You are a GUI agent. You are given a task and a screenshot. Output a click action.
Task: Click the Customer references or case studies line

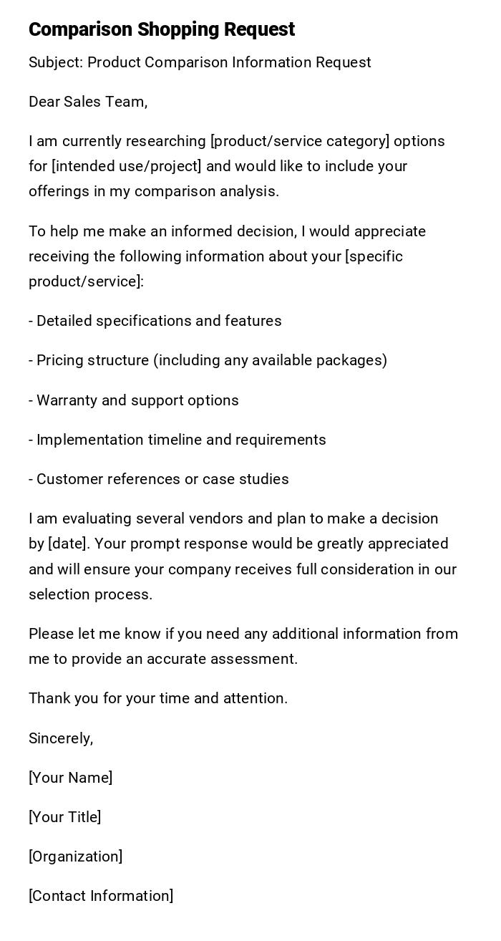tap(159, 479)
